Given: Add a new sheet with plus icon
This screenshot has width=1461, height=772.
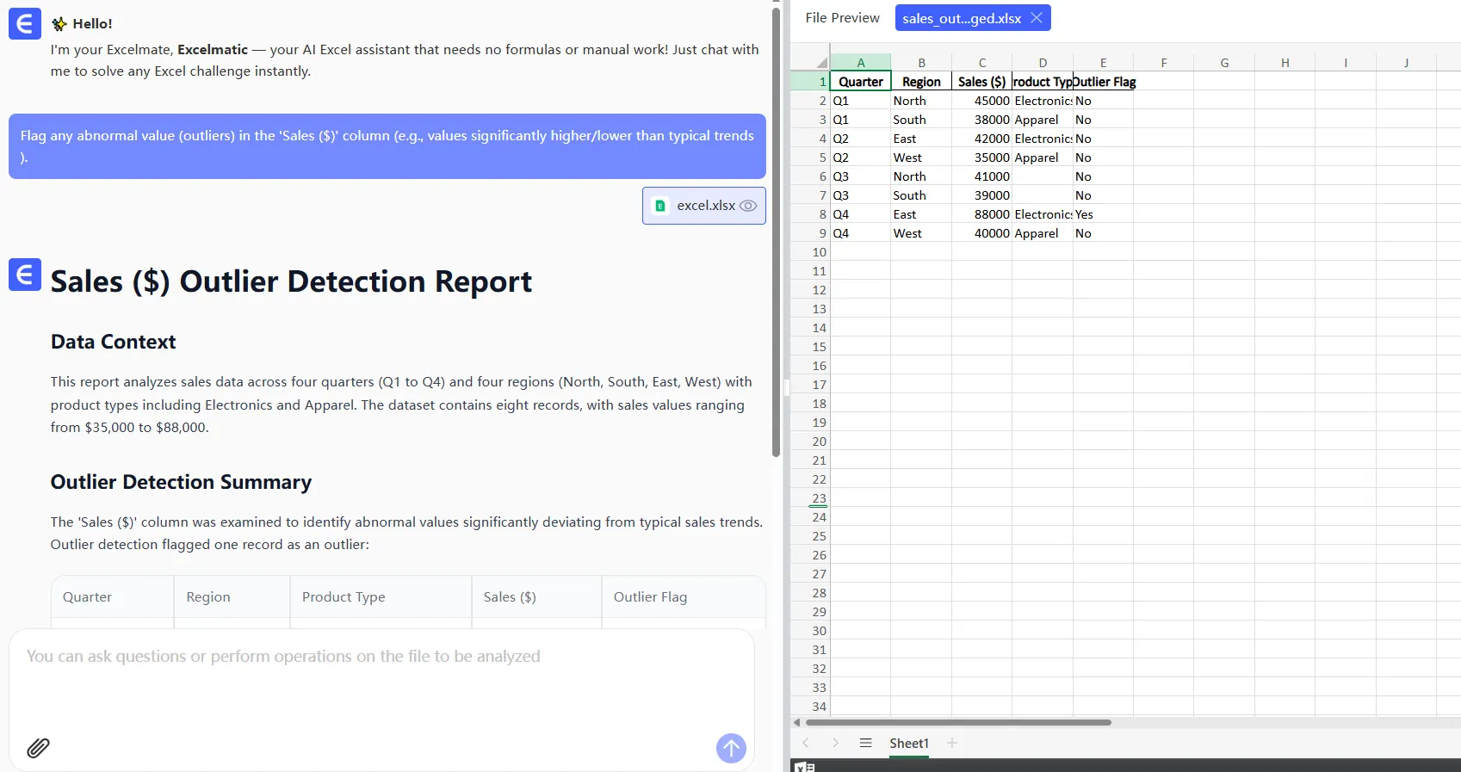Looking at the screenshot, I should coord(951,743).
